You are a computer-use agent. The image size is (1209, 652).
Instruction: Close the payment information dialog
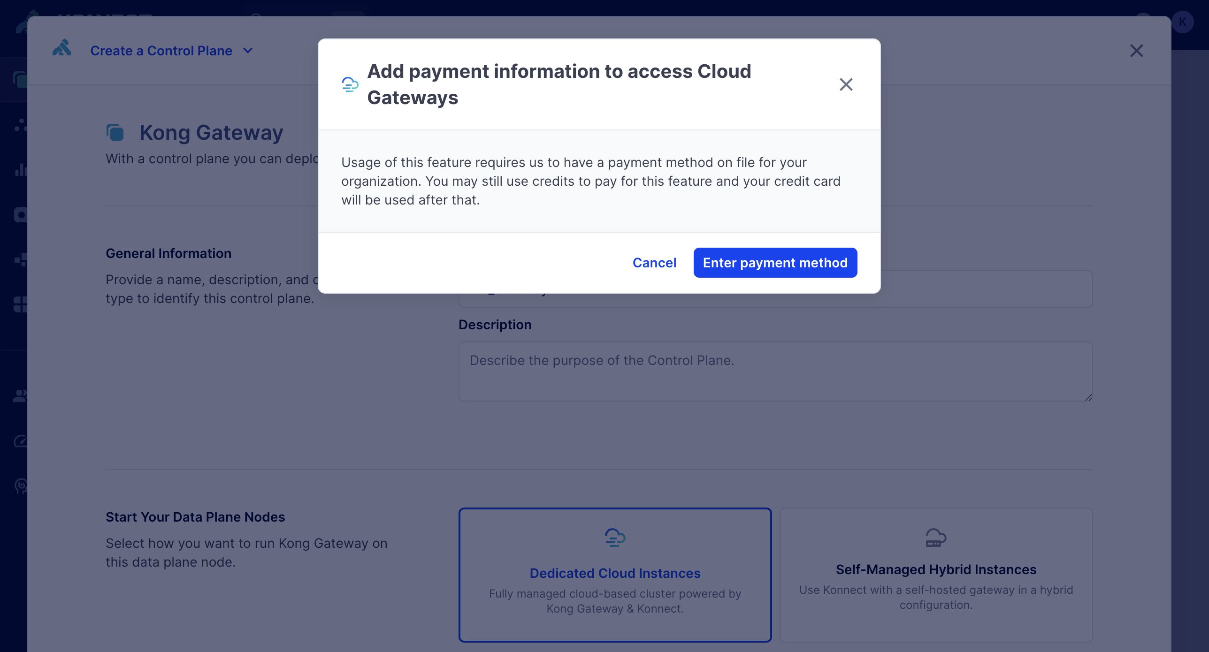(846, 84)
